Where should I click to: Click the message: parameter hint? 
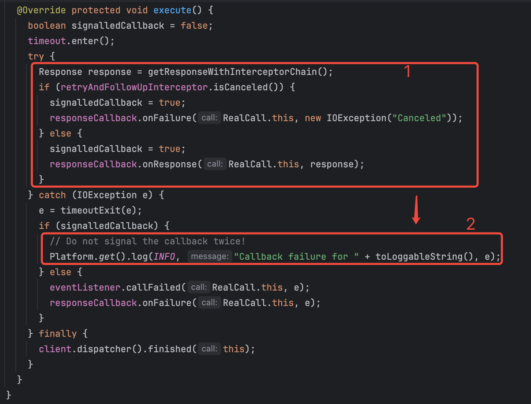tap(210, 257)
